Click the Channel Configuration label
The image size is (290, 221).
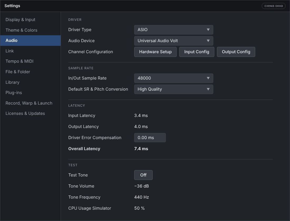coord(91,52)
